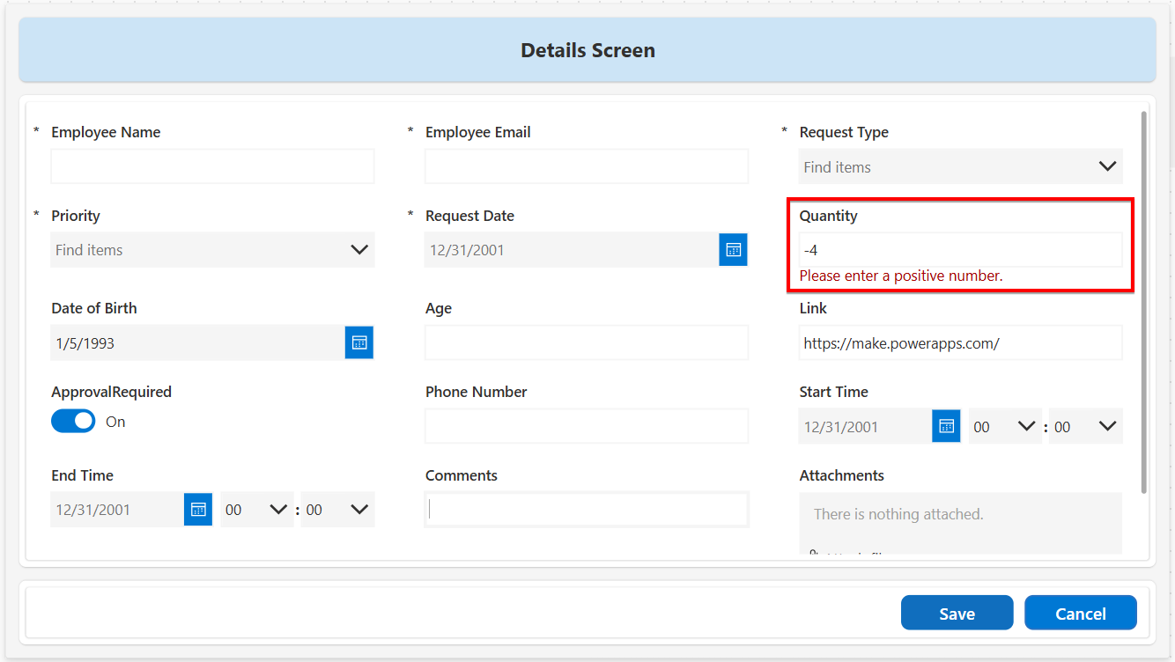Click the Age text box

point(587,342)
